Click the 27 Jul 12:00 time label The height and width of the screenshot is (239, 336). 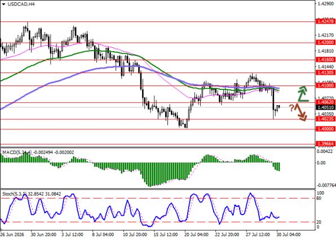click(x=258, y=235)
